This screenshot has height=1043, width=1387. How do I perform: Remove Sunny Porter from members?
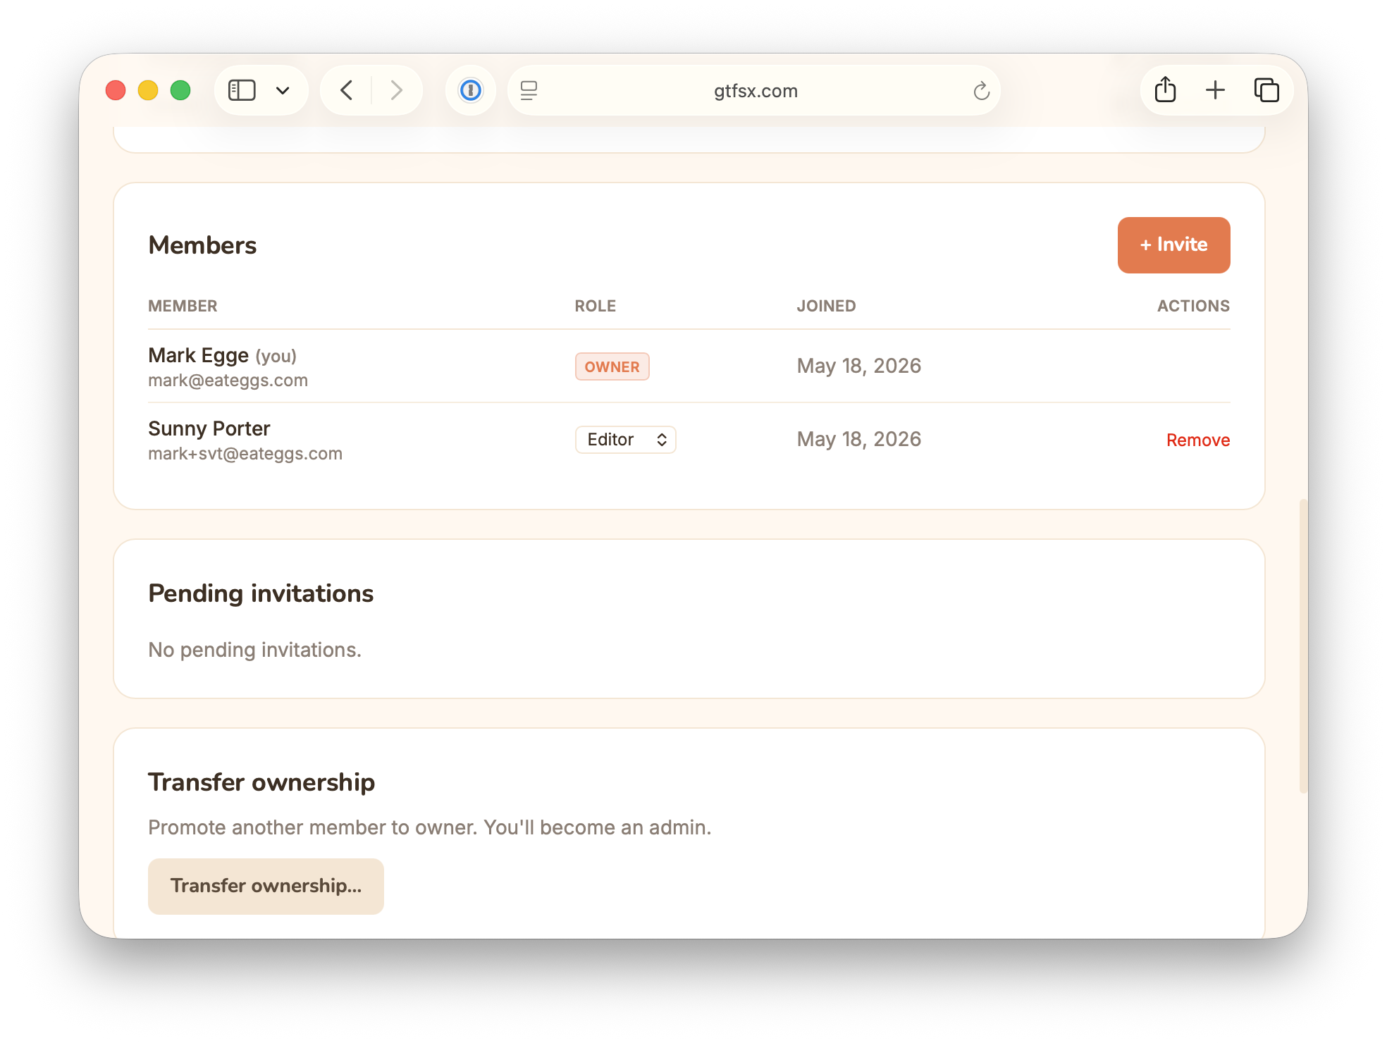coord(1197,440)
